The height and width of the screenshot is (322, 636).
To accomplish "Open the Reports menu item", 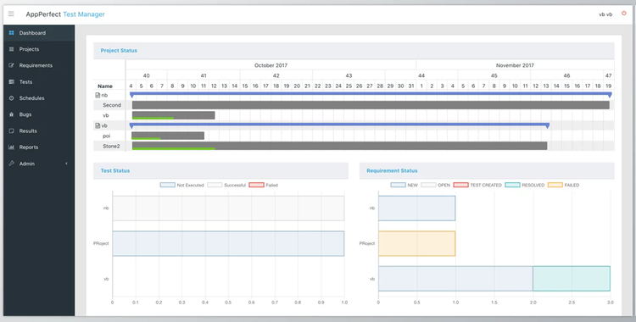I will [39, 147].
